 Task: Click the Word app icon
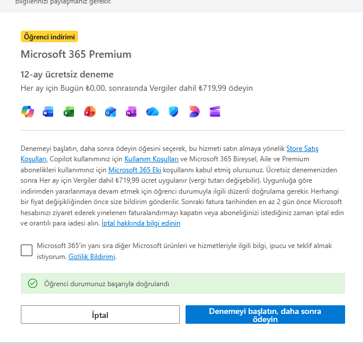[48, 112]
